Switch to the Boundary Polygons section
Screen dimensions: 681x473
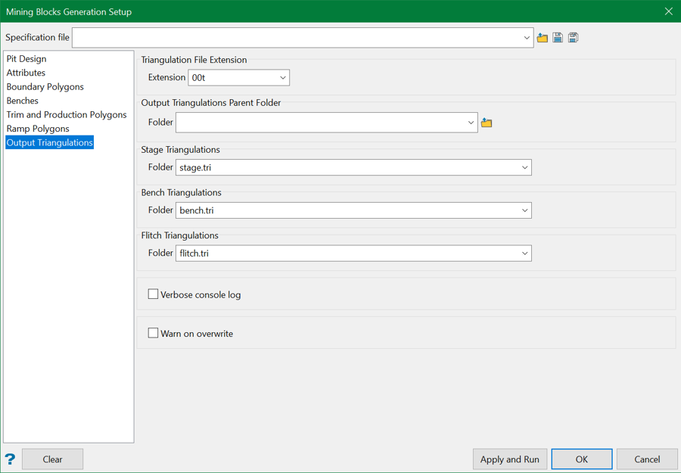[45, 87]
